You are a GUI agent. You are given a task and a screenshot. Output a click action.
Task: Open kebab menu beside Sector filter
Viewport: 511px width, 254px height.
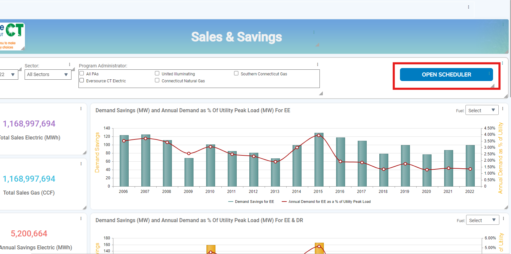click(x=69, y=64)
